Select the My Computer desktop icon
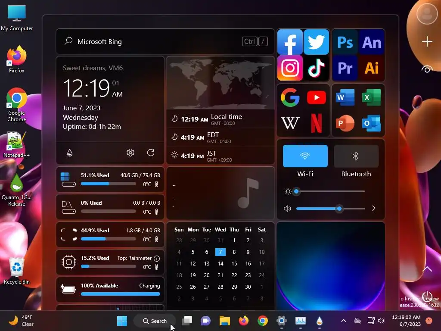Image resolution: width=441 pixels, height=331 pixels. pos(17,18)
